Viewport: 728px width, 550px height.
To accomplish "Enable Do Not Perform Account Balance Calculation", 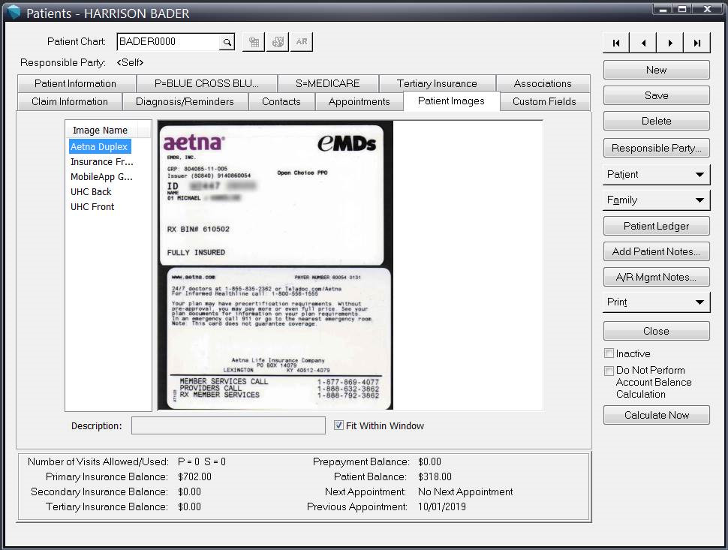I will [609, 371].
